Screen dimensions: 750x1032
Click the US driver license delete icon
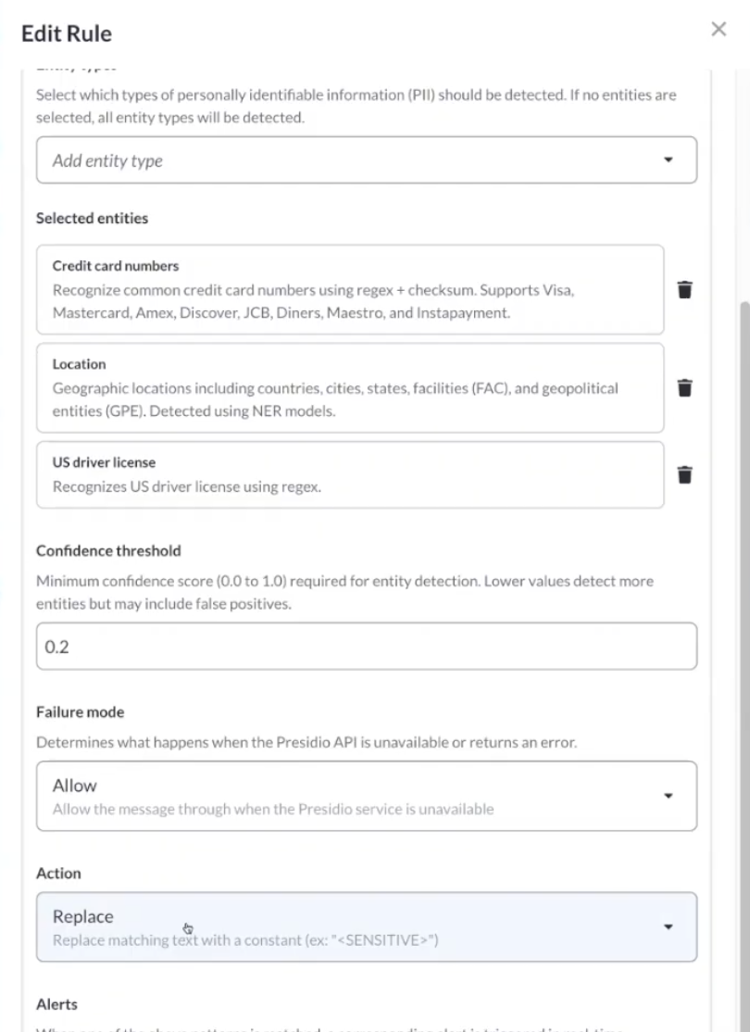[684, 474]
